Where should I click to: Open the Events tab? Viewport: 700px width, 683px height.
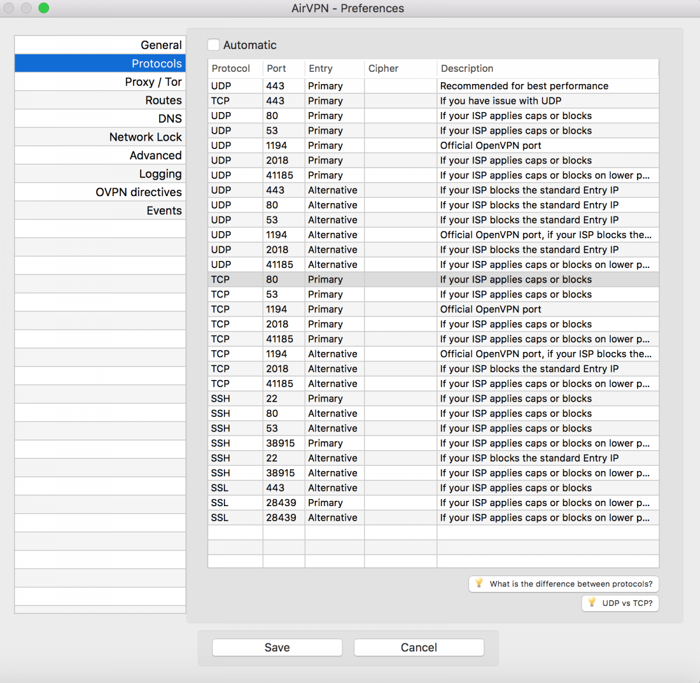coord(100,210)
